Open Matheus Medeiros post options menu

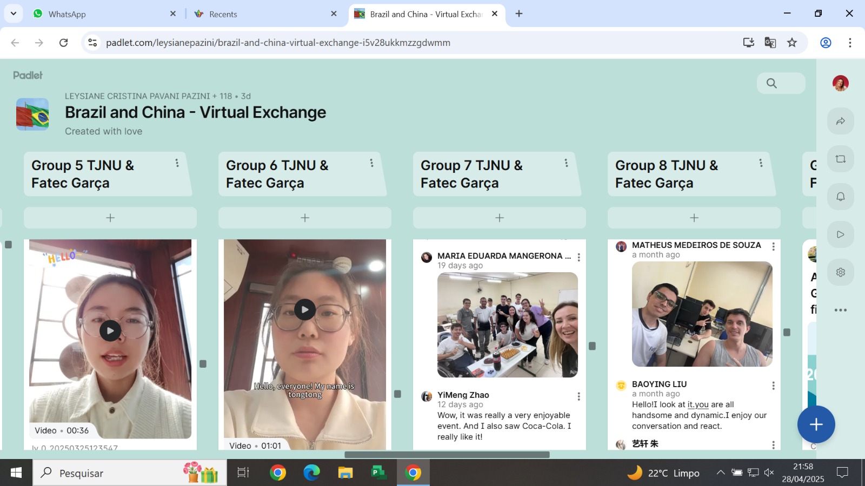coord(773,247)
